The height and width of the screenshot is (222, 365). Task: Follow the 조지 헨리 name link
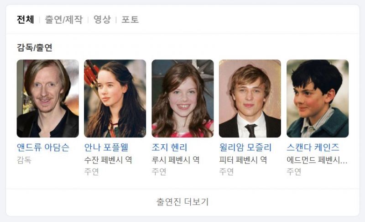click(x=169, y=147)
